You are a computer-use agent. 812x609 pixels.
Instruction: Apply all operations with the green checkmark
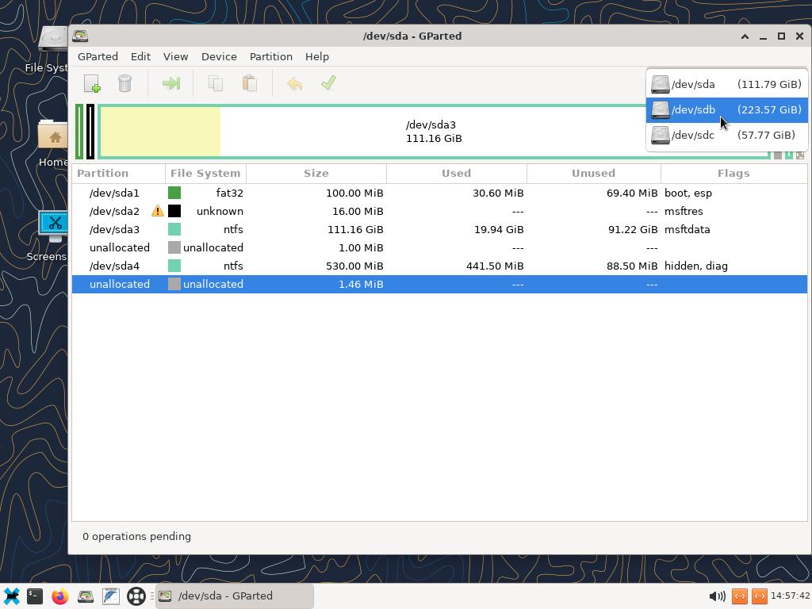pos(328,83)
